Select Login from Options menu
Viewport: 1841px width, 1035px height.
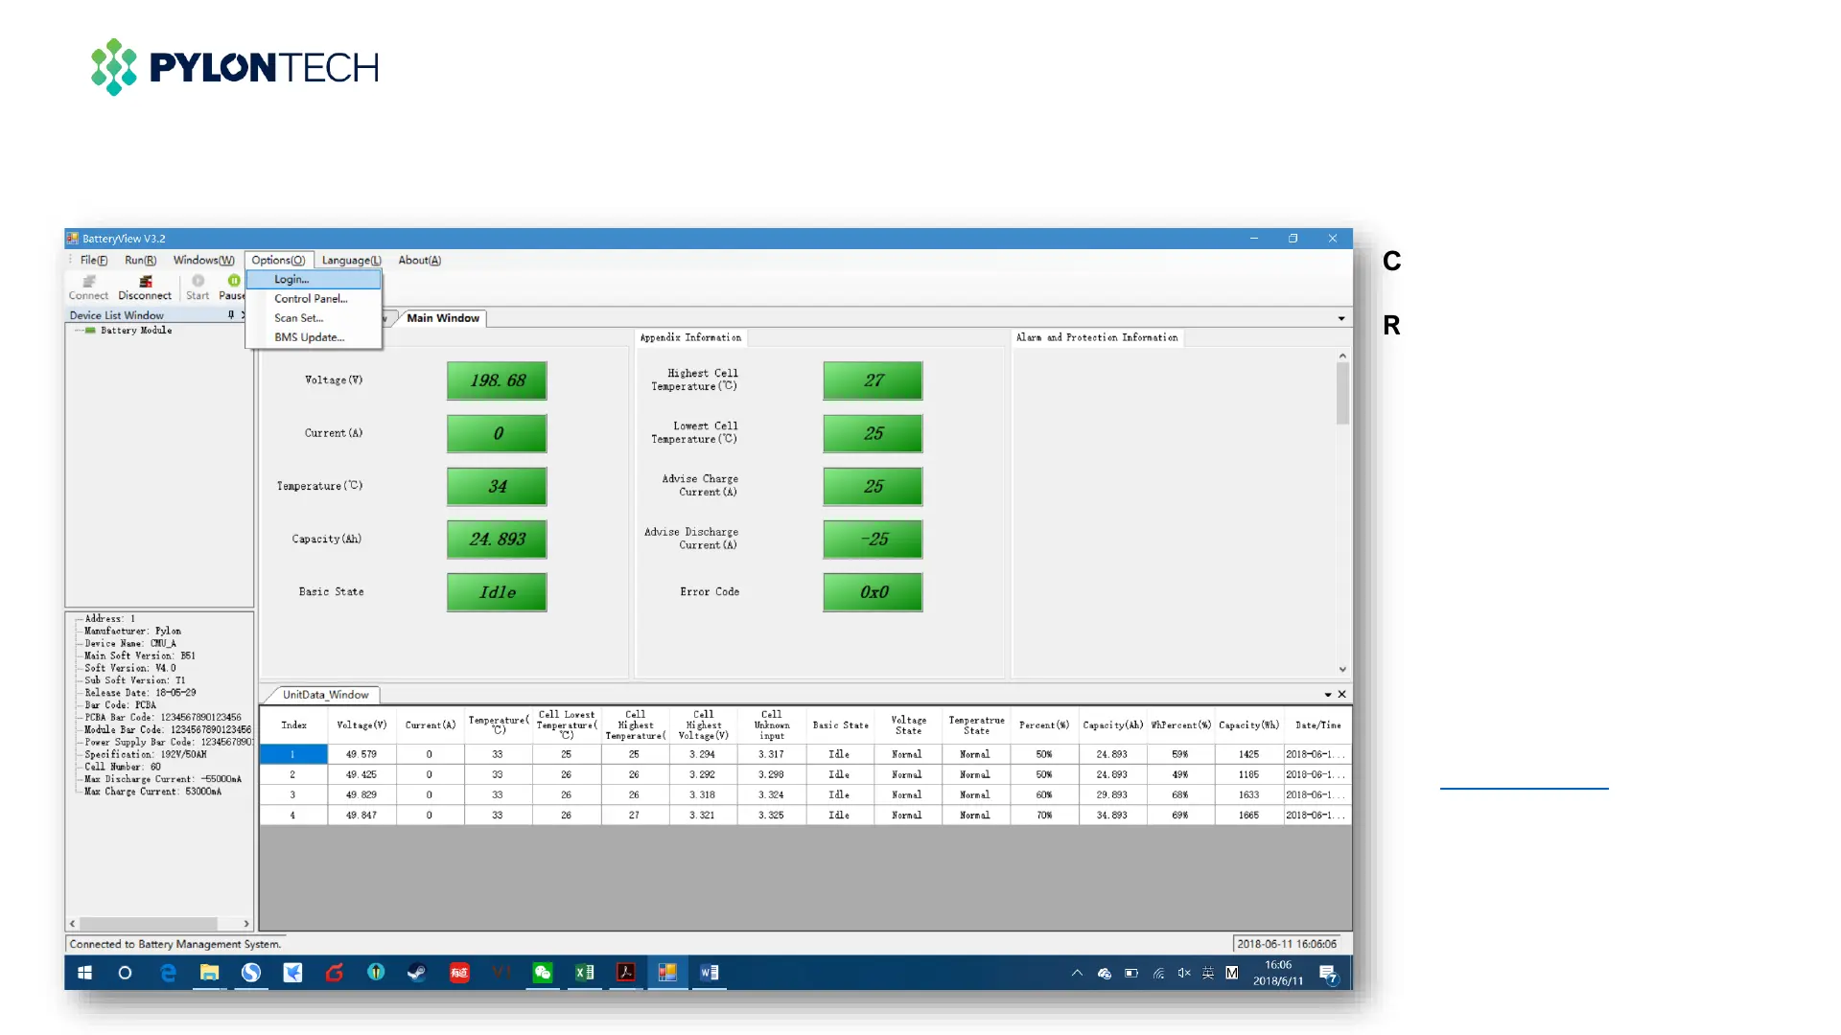pyautogui.click(x=291, y=280)
